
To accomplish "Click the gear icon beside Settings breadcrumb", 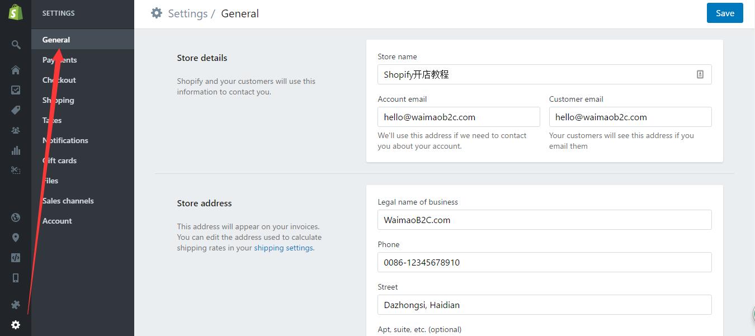I will point(157,13).
